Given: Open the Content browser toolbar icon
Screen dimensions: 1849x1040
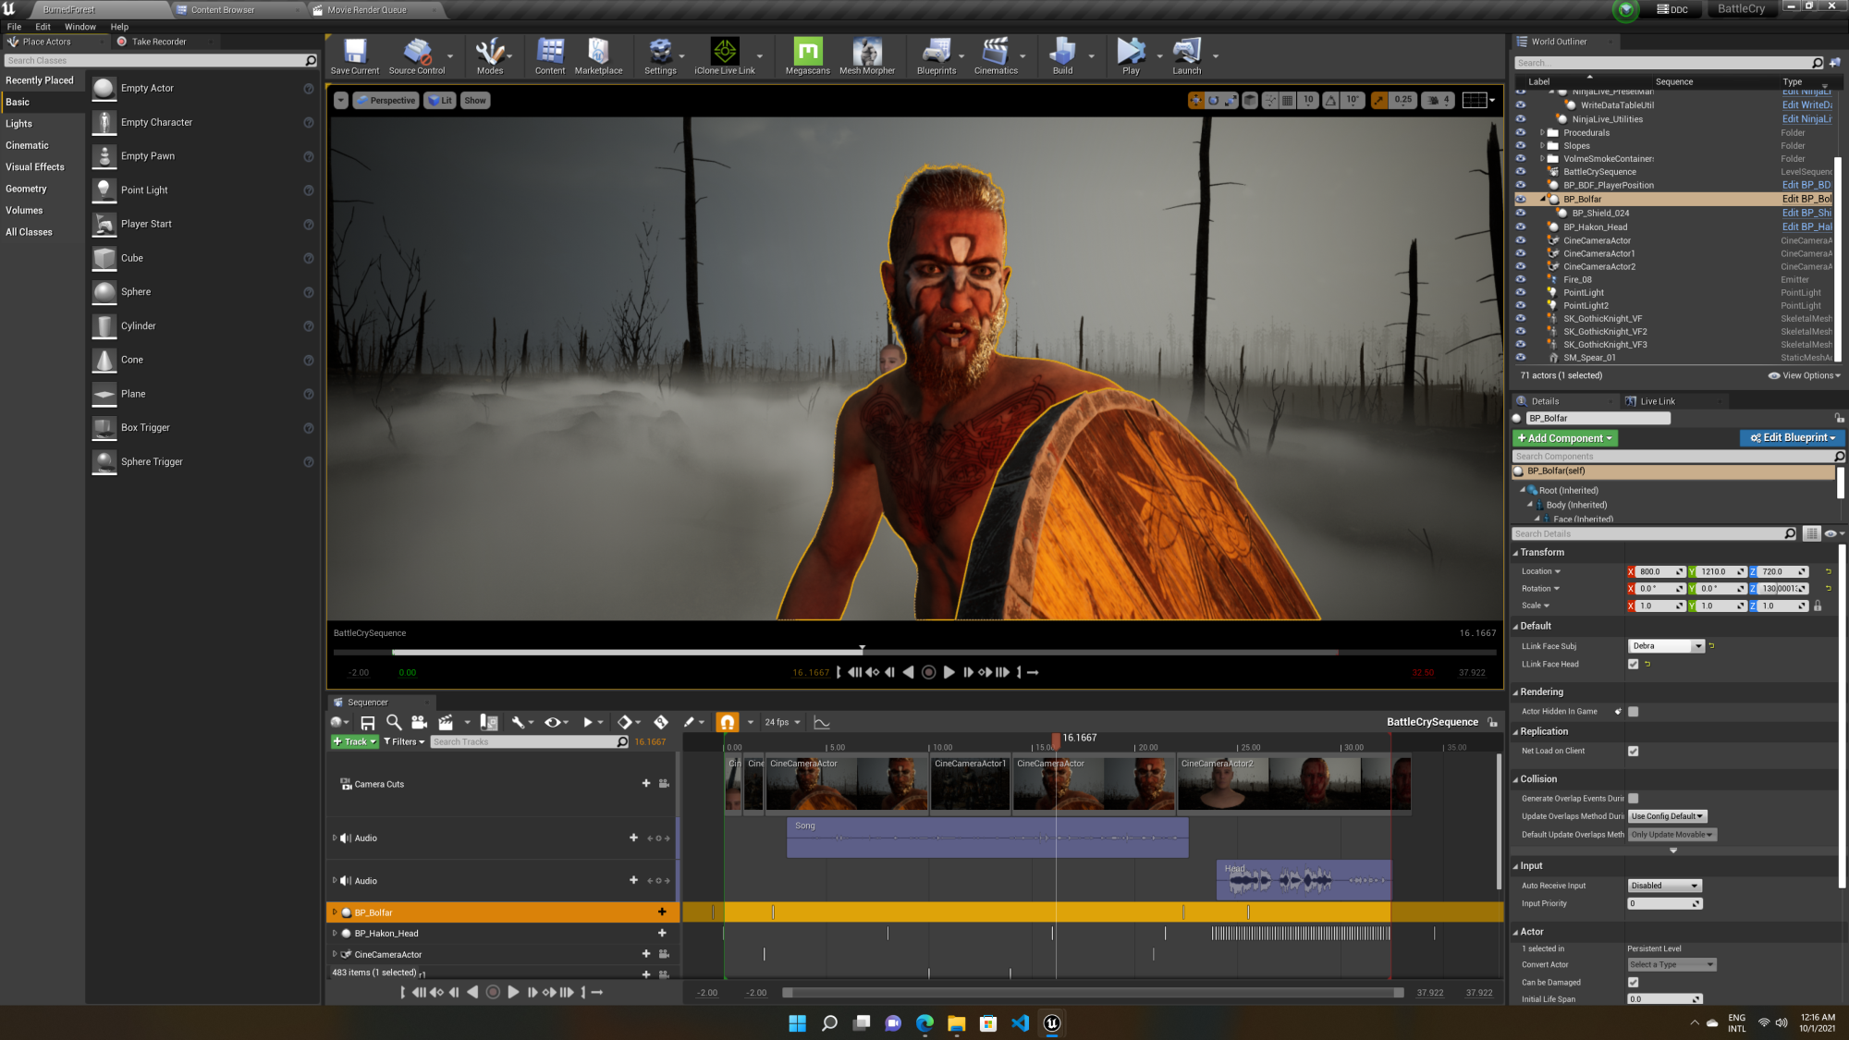Looking at the screenshot, I should 550,55.
